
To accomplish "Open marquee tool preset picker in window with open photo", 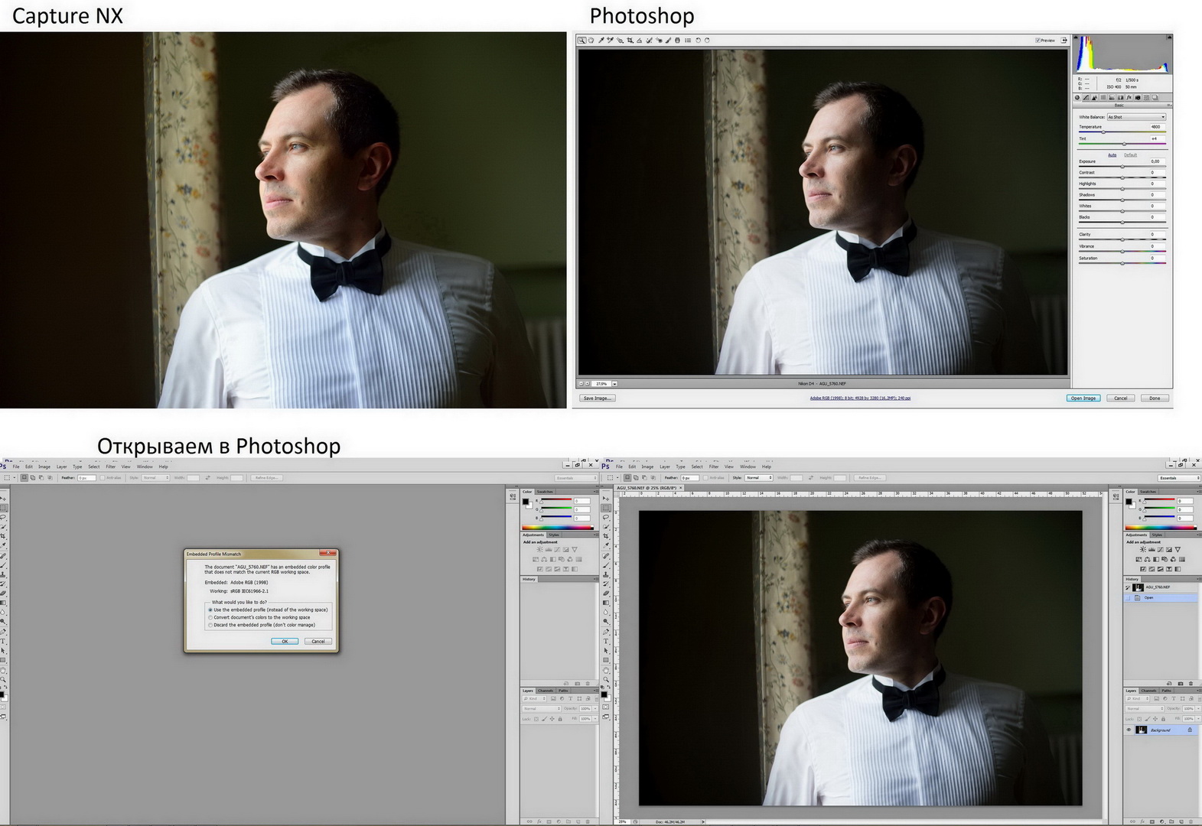I will pos(617,478).
